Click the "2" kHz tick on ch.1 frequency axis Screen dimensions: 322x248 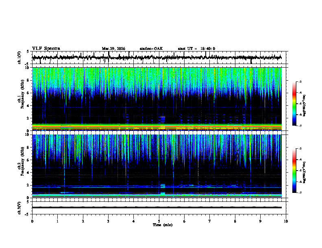point(28,118)
